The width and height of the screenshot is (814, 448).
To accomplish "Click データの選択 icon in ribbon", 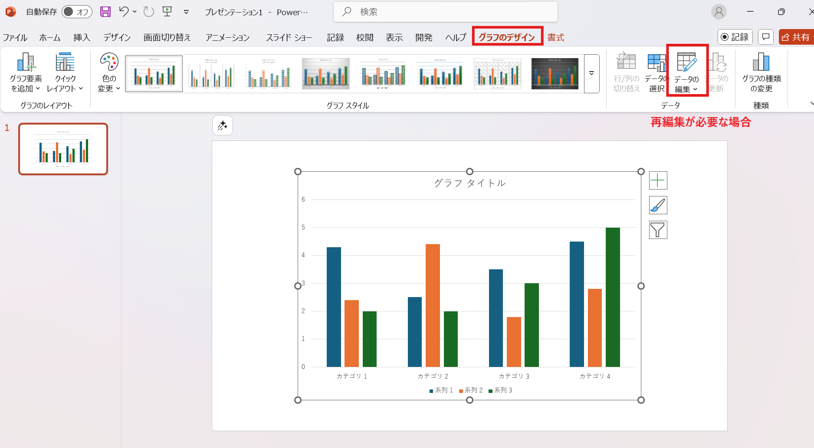I will point(656,72).
